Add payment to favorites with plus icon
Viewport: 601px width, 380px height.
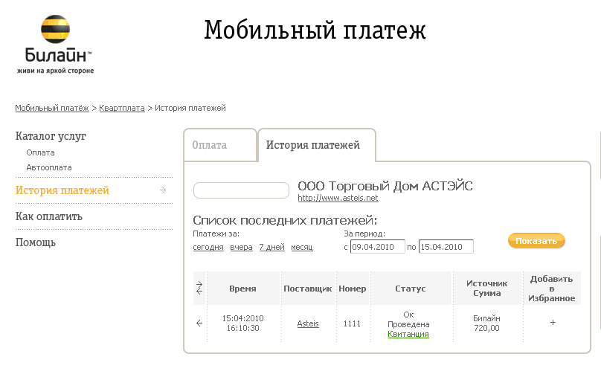pyautogui.click(x=552, y=323)
